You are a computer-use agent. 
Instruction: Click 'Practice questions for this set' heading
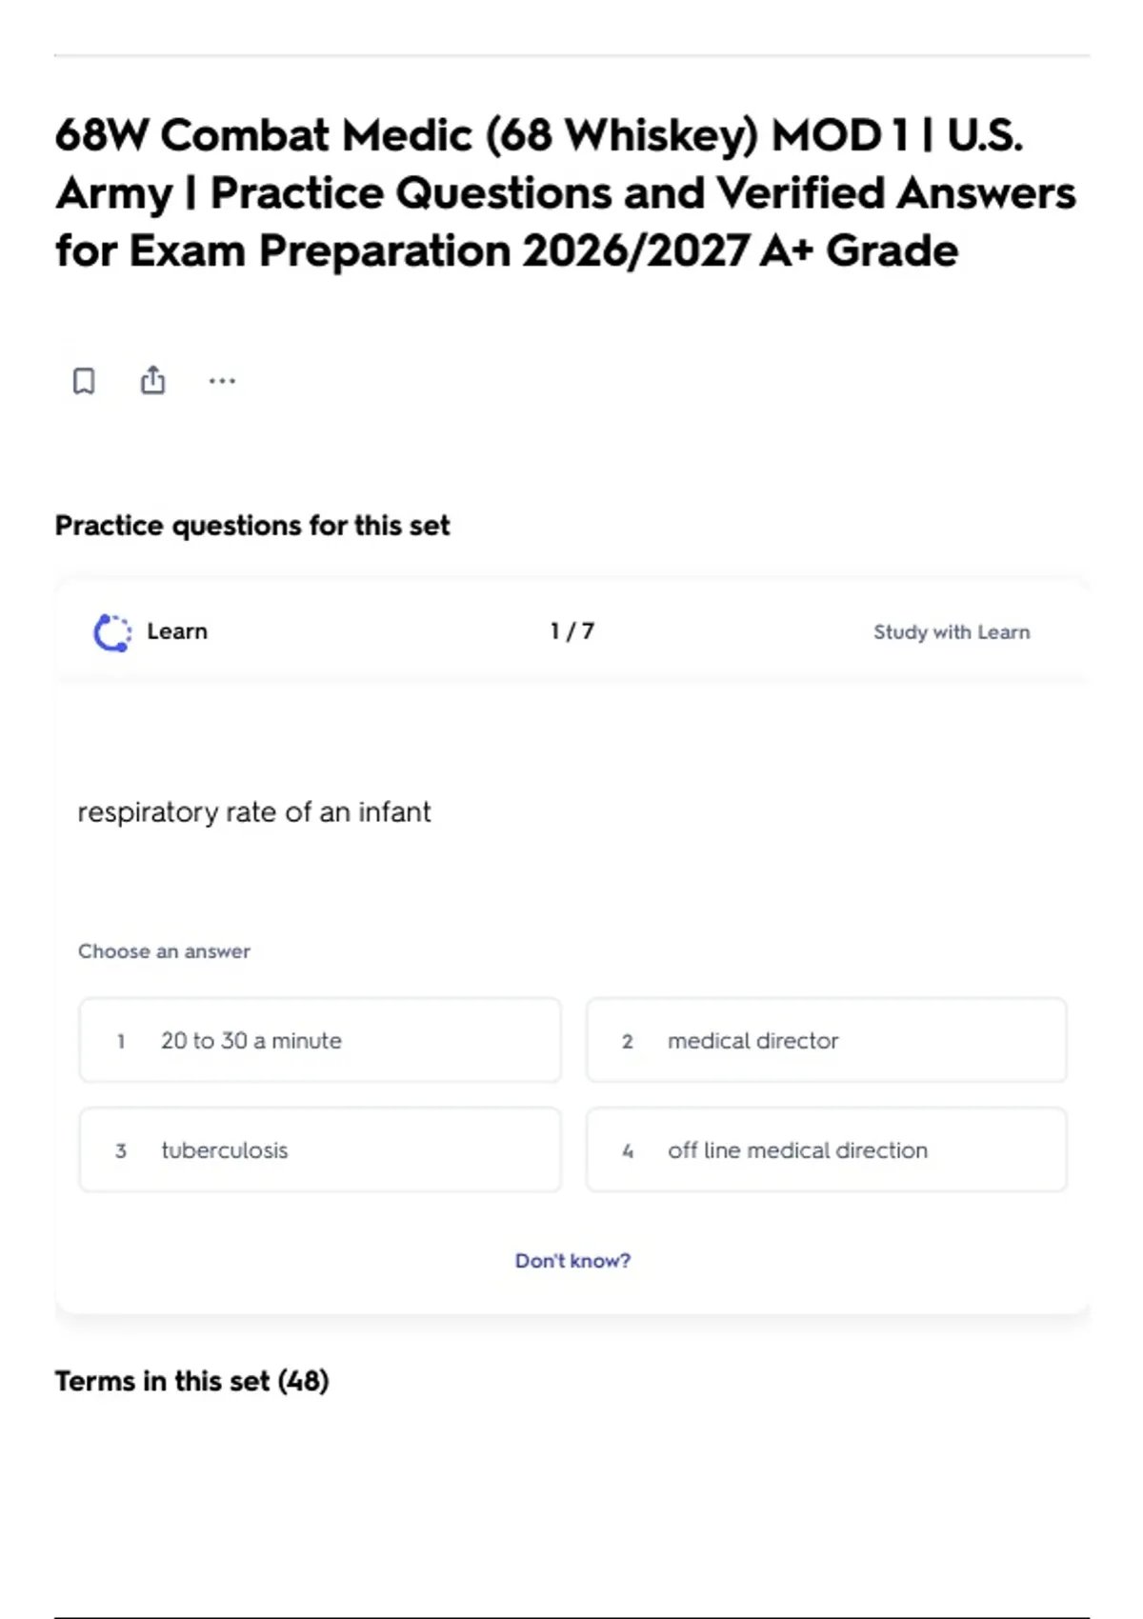tap(252, 526)
